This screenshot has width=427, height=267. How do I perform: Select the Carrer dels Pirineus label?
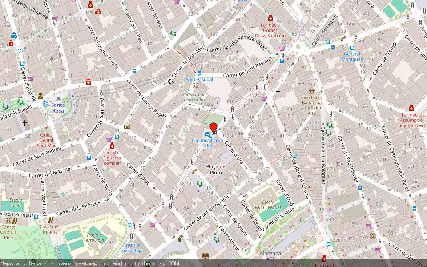[78, 208]
